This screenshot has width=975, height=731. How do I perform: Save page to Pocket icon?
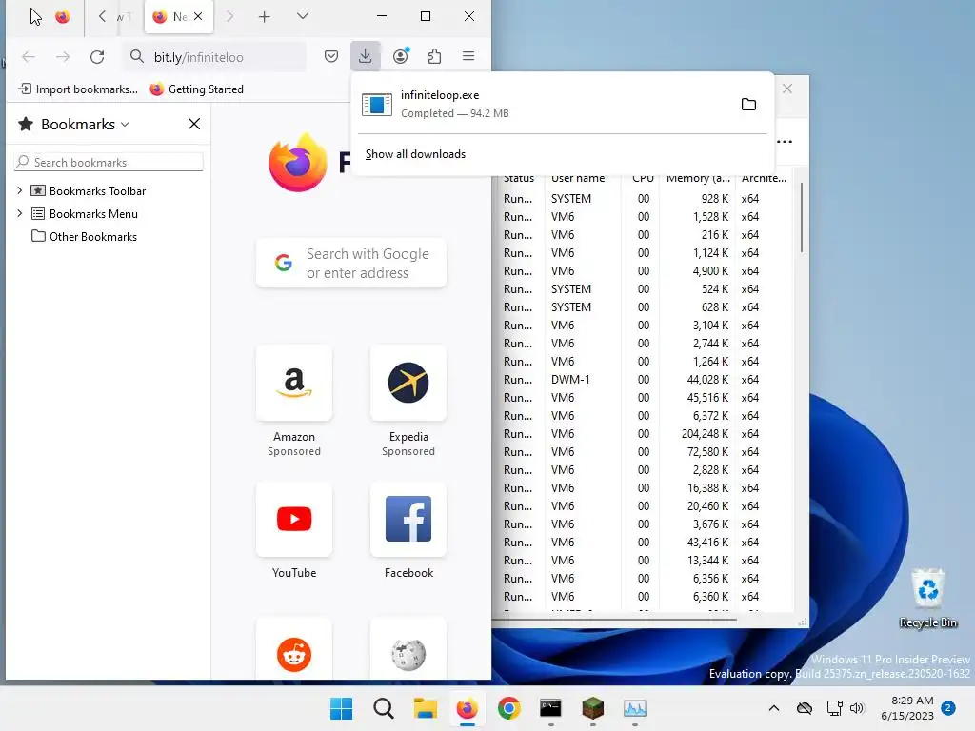point(331,56)
